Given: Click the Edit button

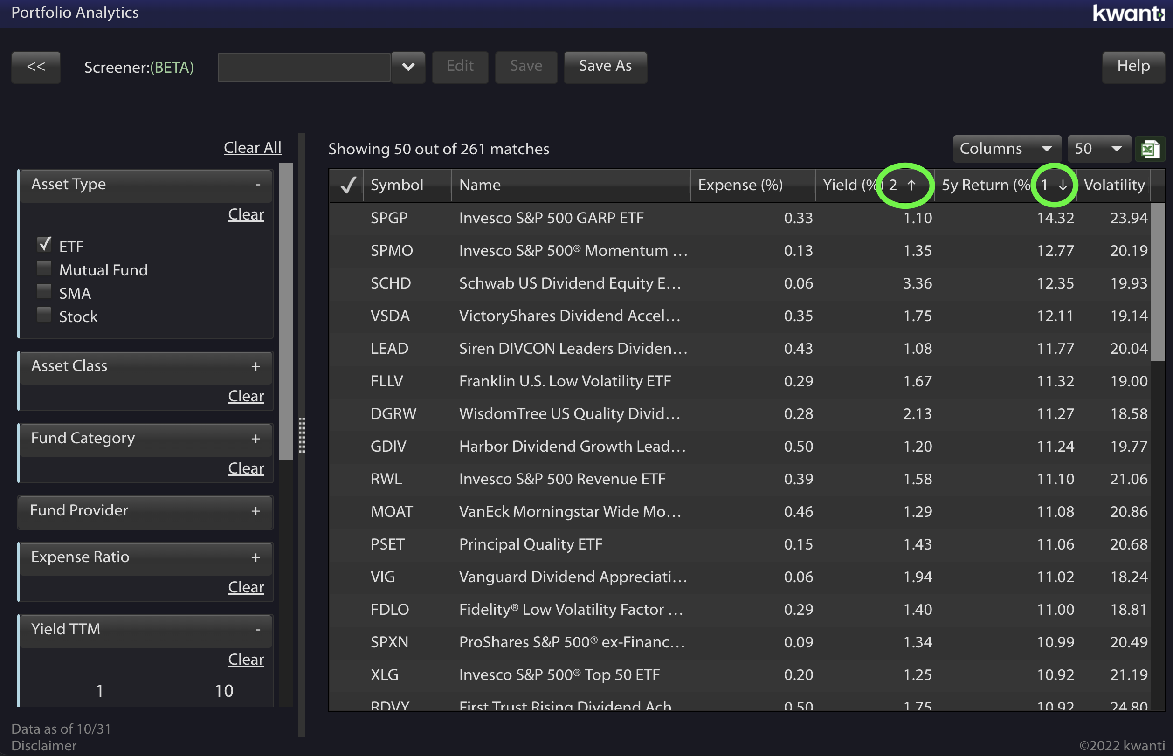Looking at the screenshot, I should point(460,67).
